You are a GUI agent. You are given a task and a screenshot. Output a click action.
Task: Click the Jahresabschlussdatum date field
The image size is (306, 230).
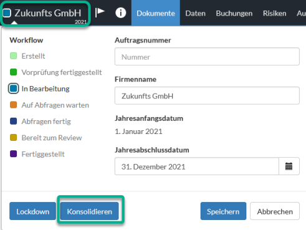click(197, 166)
